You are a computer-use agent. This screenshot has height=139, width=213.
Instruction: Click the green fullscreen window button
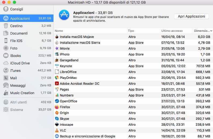[15, 2]
